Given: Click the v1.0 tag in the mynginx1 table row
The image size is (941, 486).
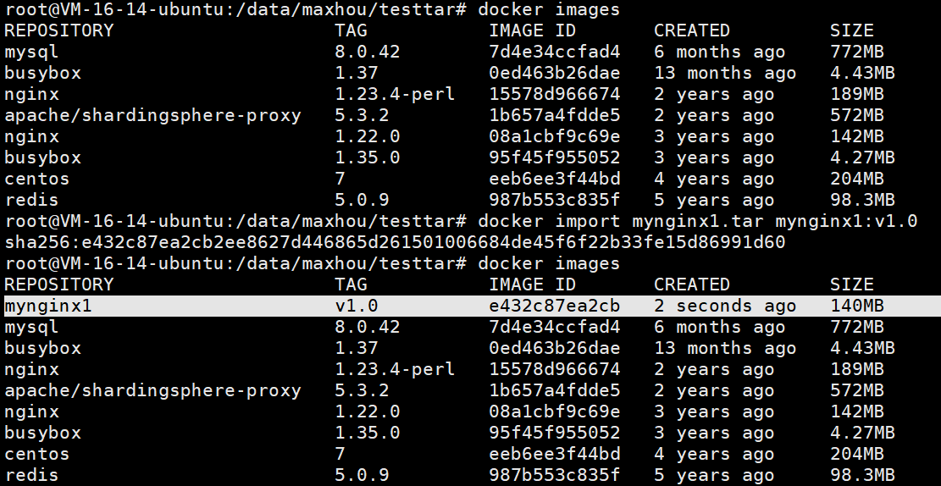Looking at the screenshot, I should (x=357, y=306).
